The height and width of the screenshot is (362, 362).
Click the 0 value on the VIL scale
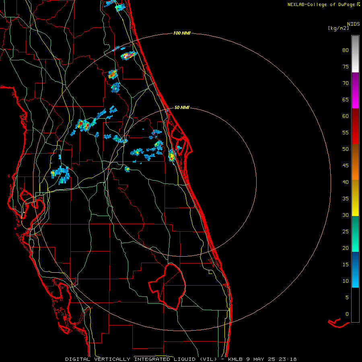click(347, 314)
